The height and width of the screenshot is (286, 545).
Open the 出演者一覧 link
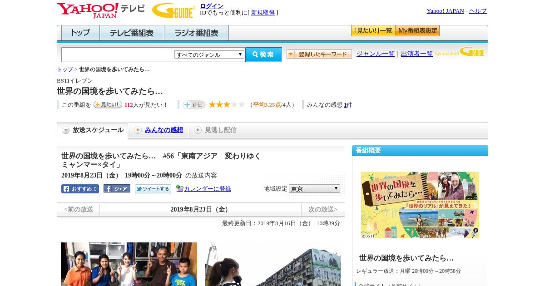(x=416, y=54)
